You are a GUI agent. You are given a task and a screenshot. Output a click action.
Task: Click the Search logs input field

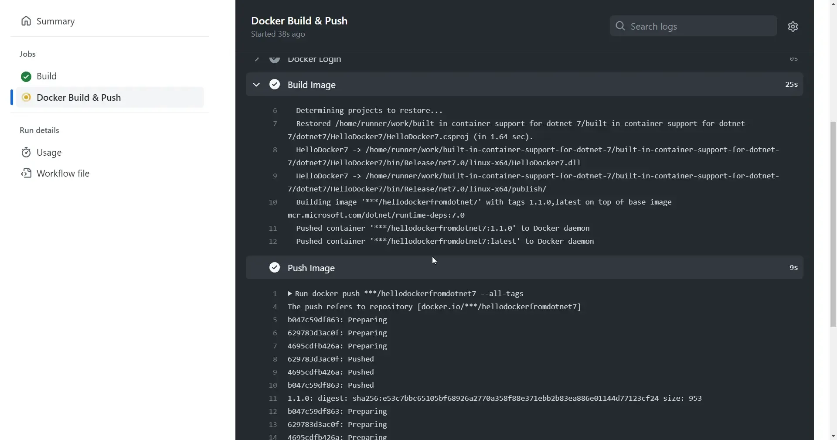click(693, 26)
